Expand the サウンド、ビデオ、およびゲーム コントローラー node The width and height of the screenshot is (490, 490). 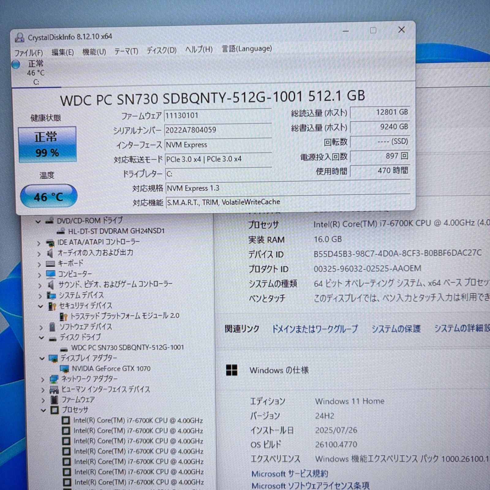point(40,286)
